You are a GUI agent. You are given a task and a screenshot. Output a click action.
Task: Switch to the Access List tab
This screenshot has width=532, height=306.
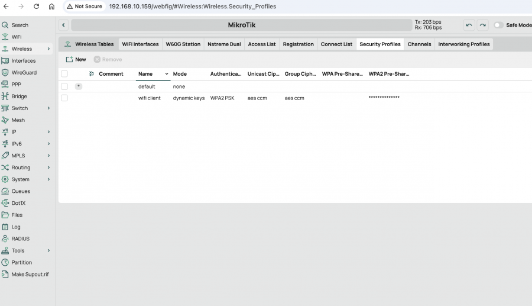pyautogui.click(x=261, y=44)
